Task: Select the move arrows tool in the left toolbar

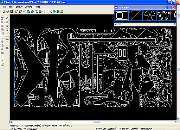Action: click(2, 42)
